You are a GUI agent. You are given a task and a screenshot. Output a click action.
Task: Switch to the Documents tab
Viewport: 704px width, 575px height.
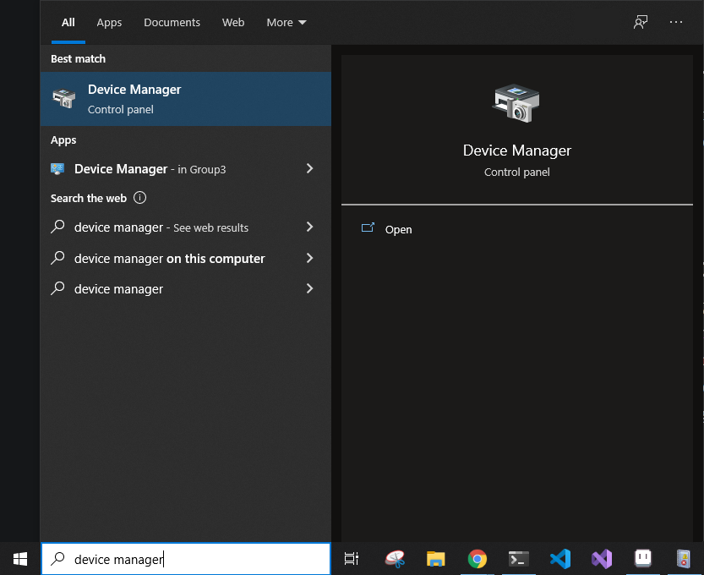172,23
